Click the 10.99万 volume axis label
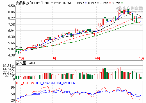 (x=9, y=76)
